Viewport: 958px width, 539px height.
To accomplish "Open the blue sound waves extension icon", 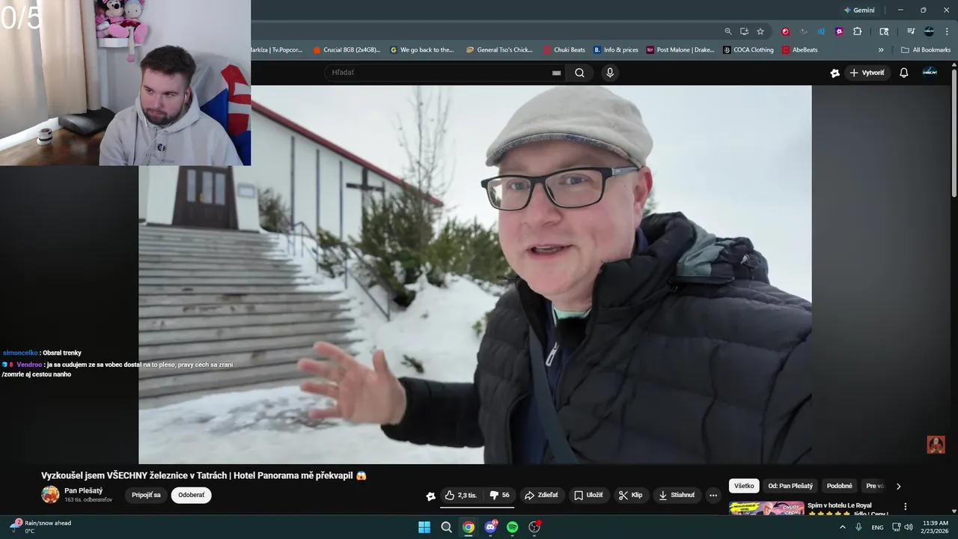I will click(x=821, y=31).
